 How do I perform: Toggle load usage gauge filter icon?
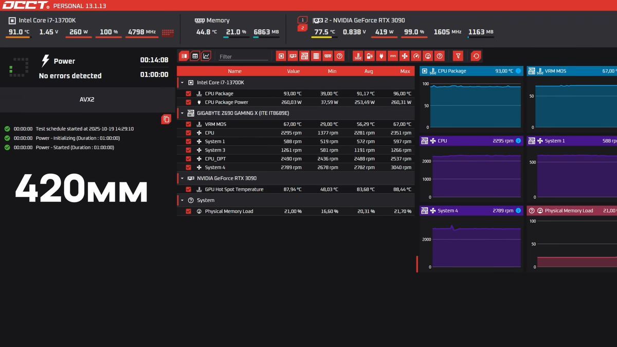(x=428, y=56)
